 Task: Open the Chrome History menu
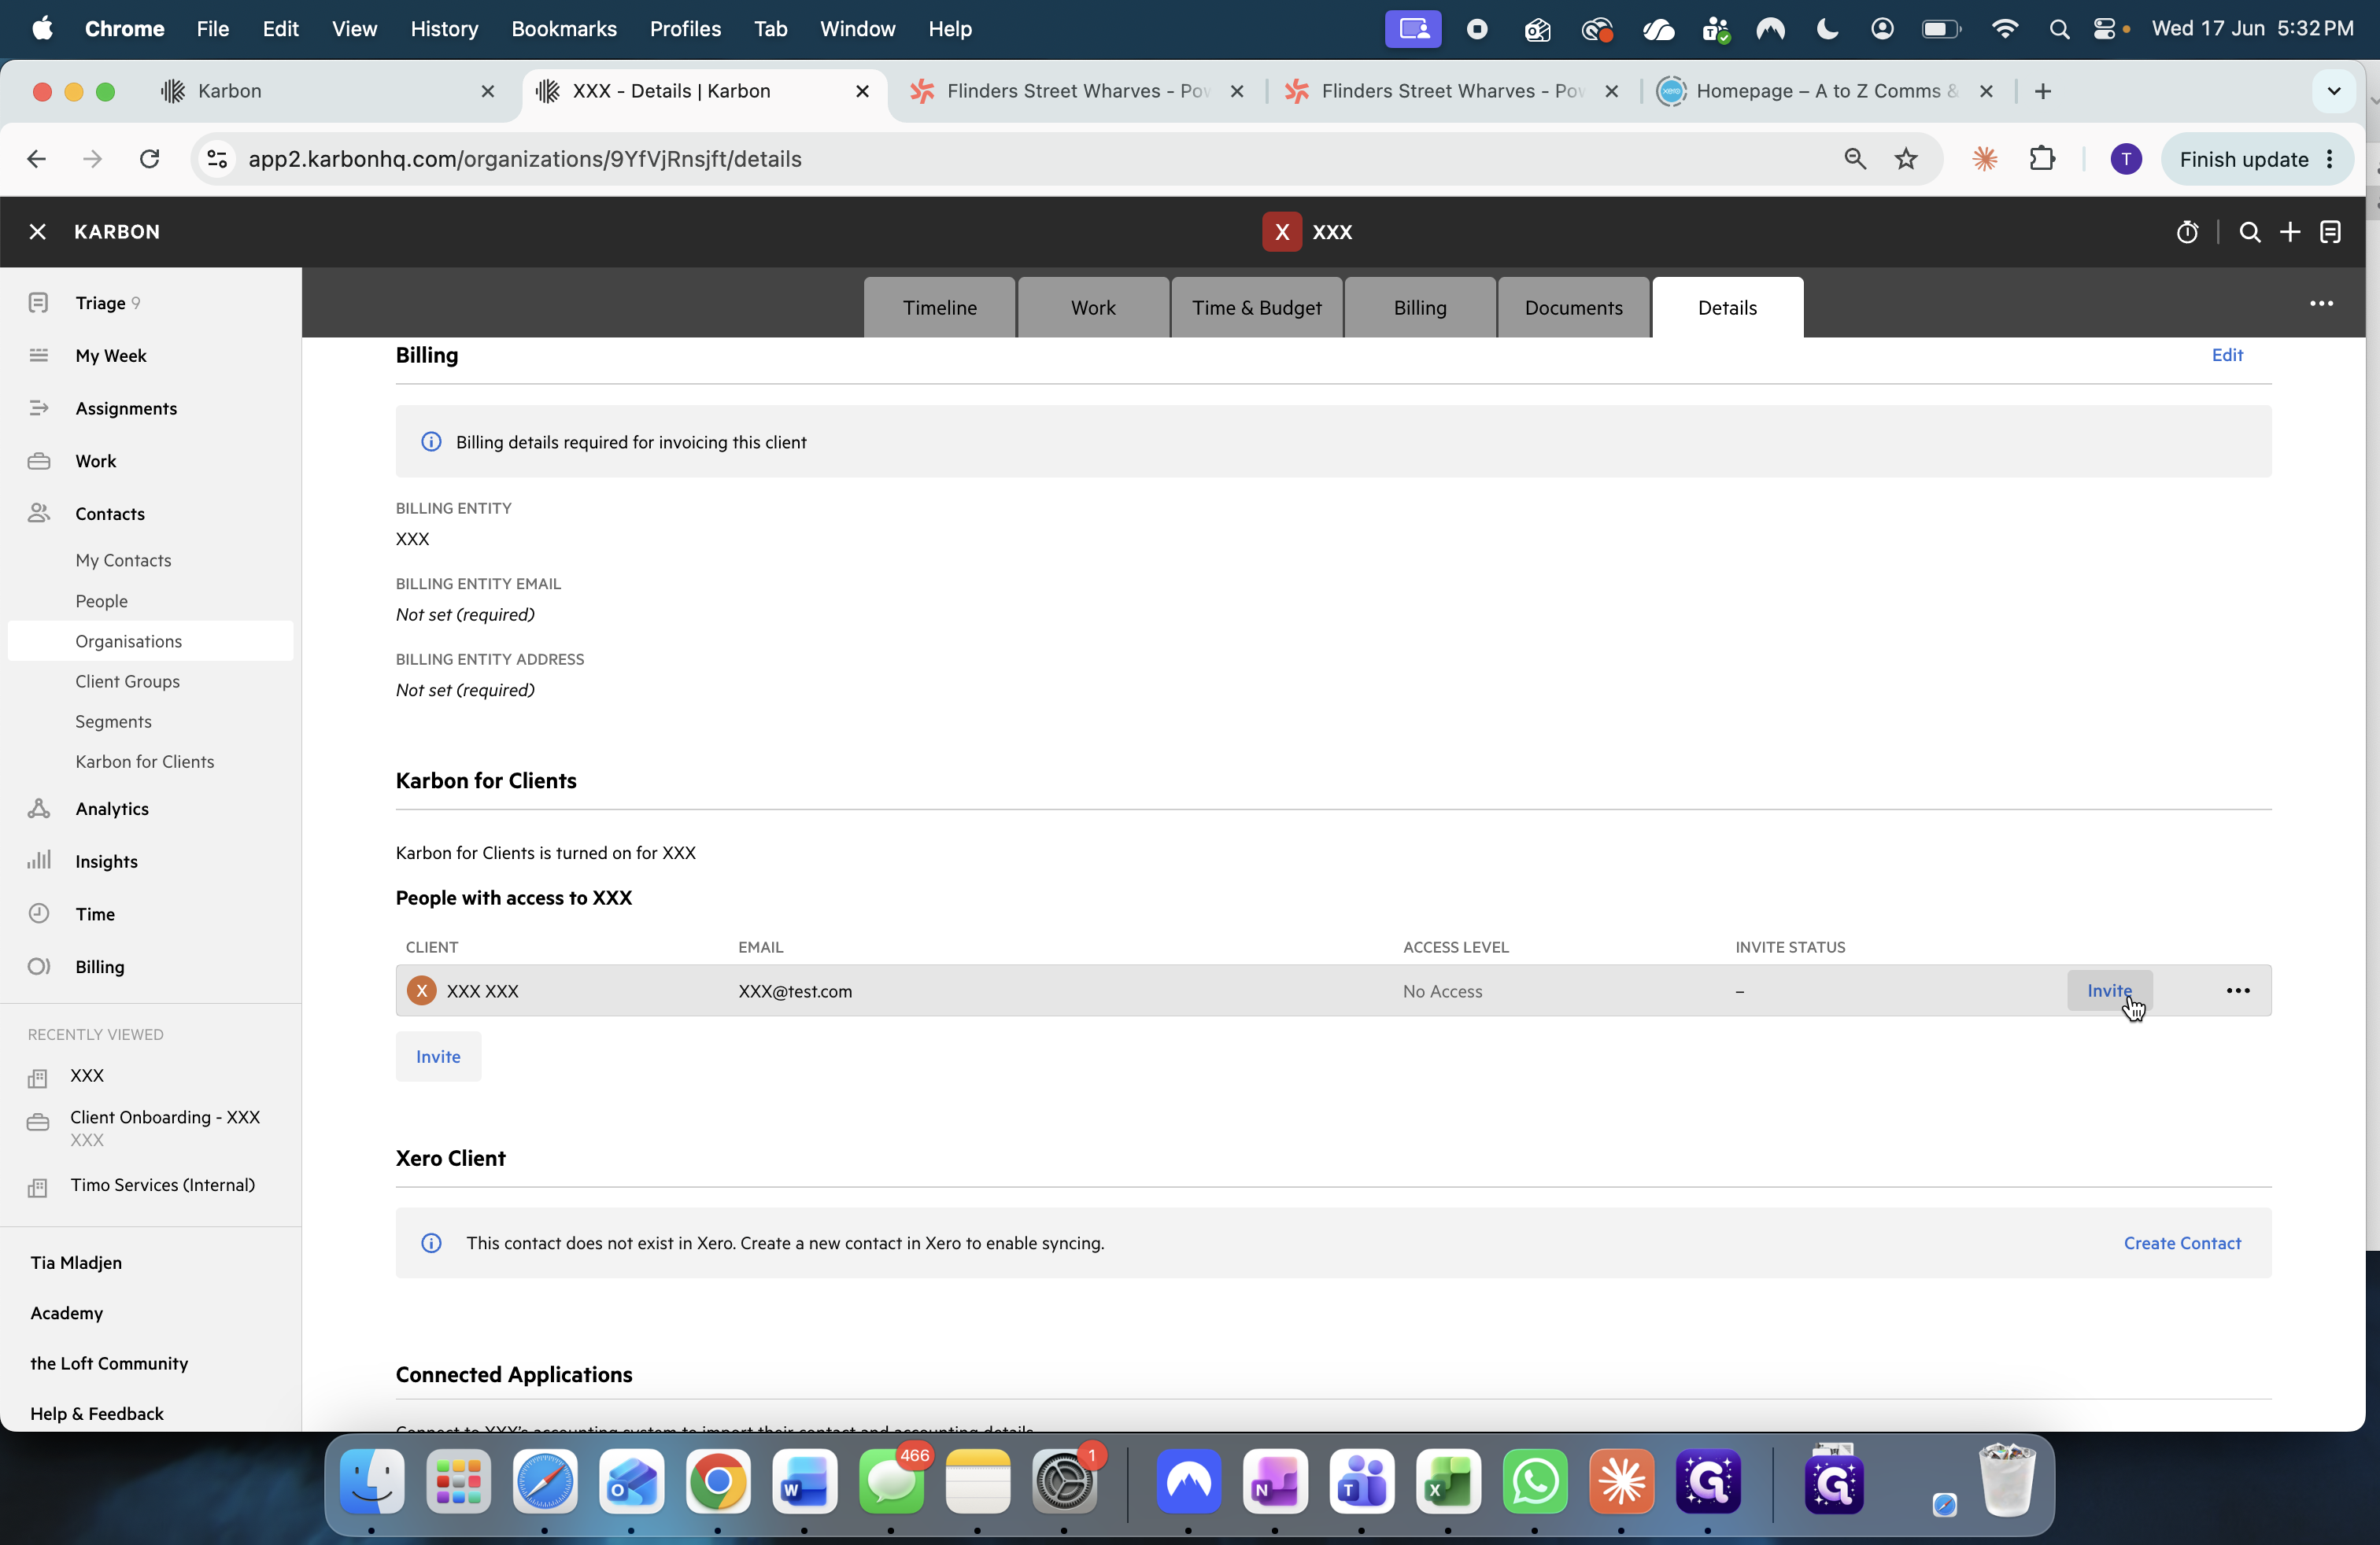(444, 29)
